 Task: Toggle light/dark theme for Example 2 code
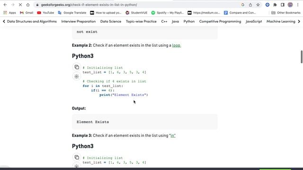tap(77, 76)
